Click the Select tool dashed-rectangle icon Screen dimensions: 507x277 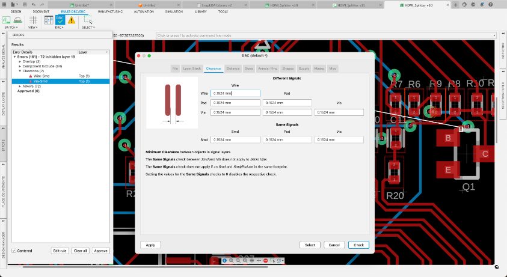pos(88,20)
